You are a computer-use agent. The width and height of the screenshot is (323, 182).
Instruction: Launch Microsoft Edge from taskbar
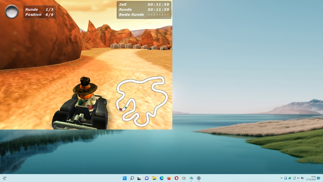point(161,178)
